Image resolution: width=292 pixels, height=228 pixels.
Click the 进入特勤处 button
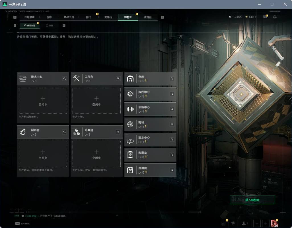click(252, 200)
